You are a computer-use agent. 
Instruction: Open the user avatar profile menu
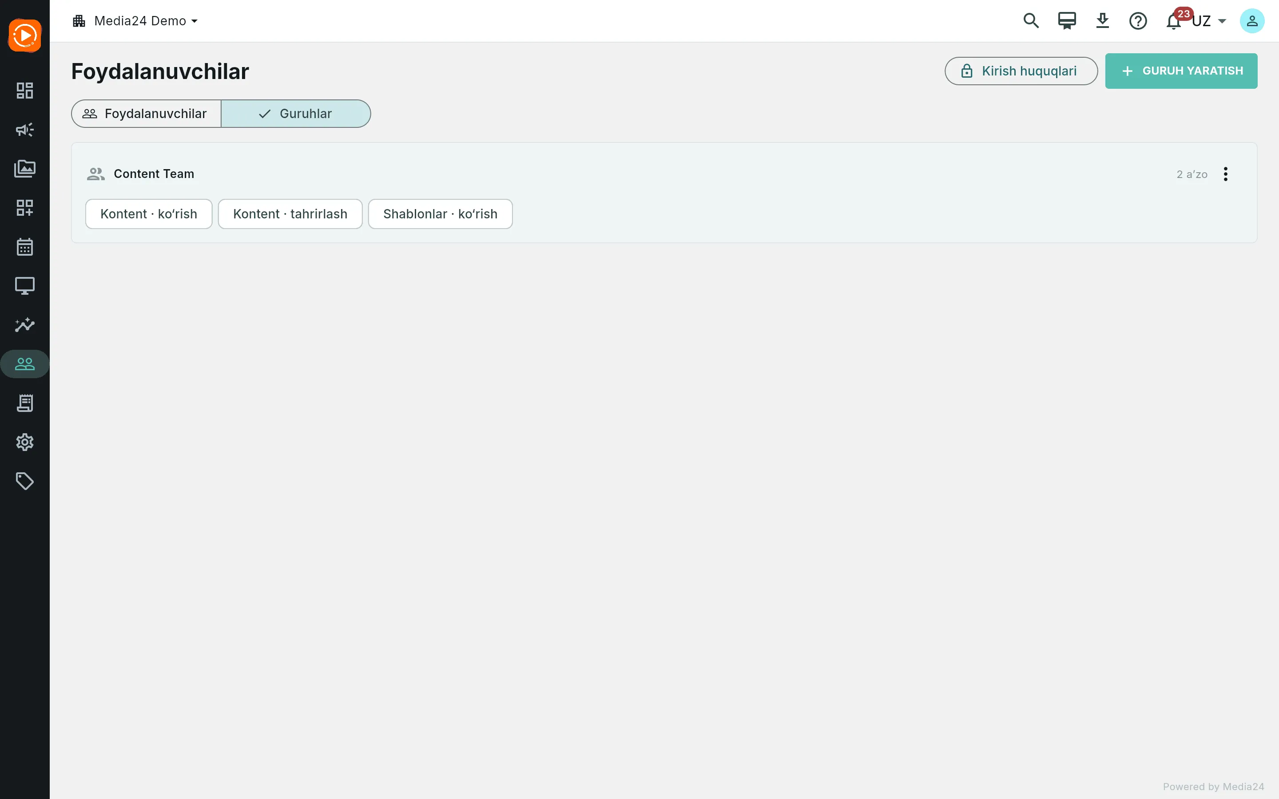click(x=1252, y=21)
